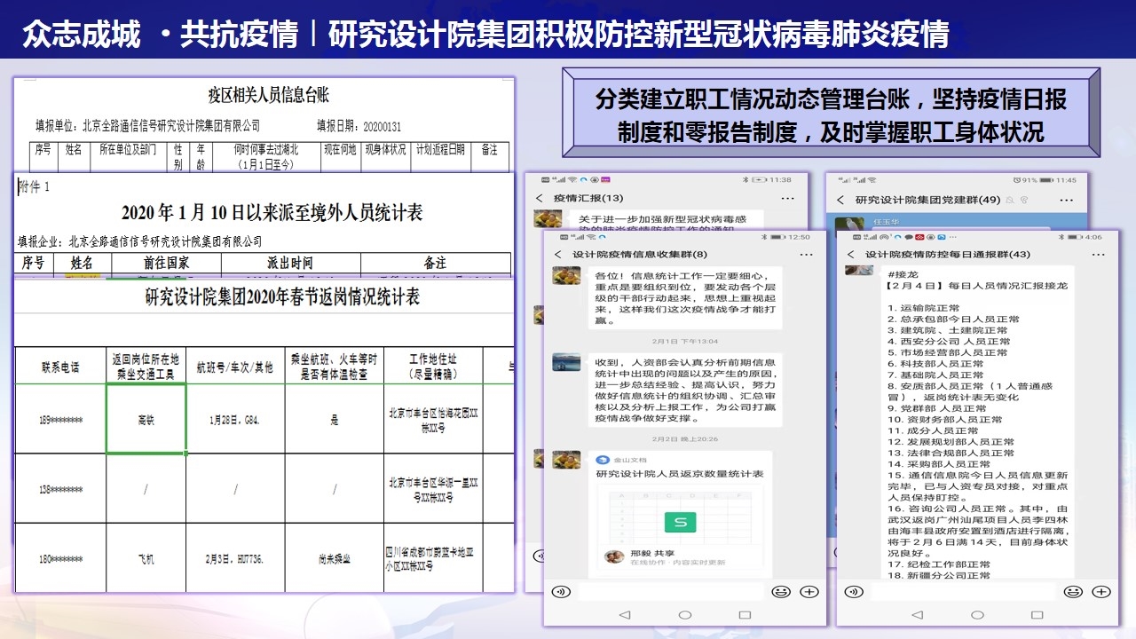The image size is (1136, 639).
Task: Click the 189******** phone cell
Action: [x=61, y=419]
